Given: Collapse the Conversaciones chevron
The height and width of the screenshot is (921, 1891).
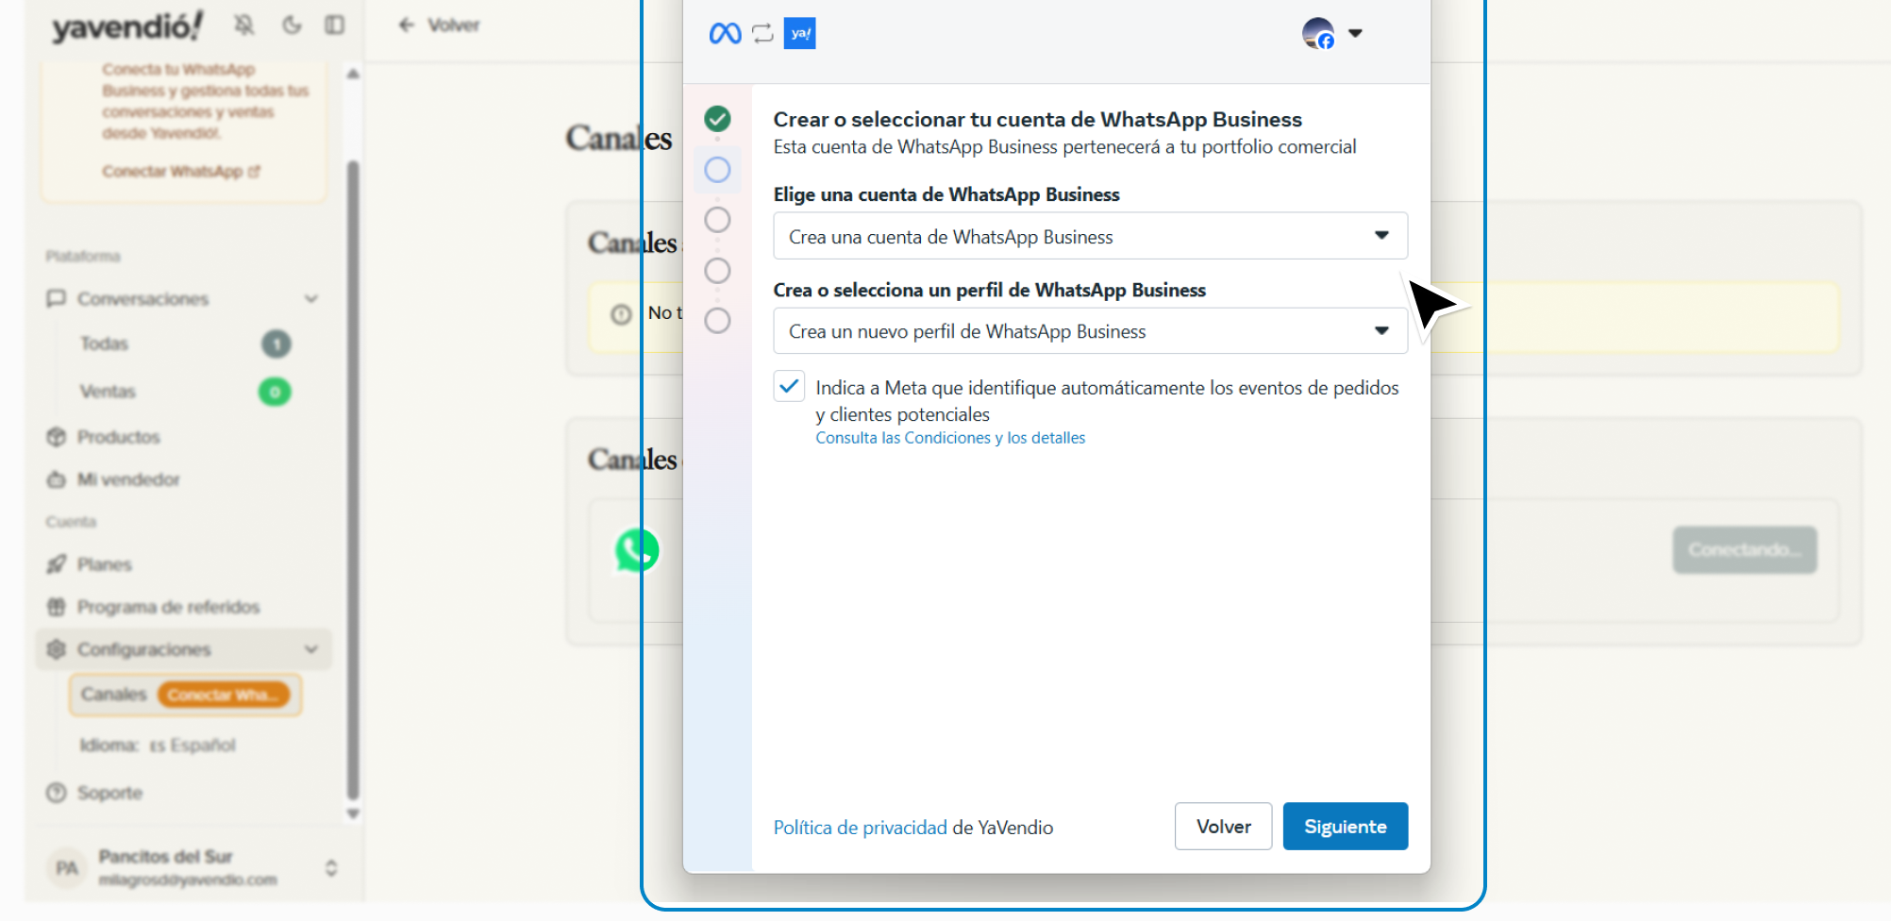Looking at the screenshot, I should click(311, 299).
